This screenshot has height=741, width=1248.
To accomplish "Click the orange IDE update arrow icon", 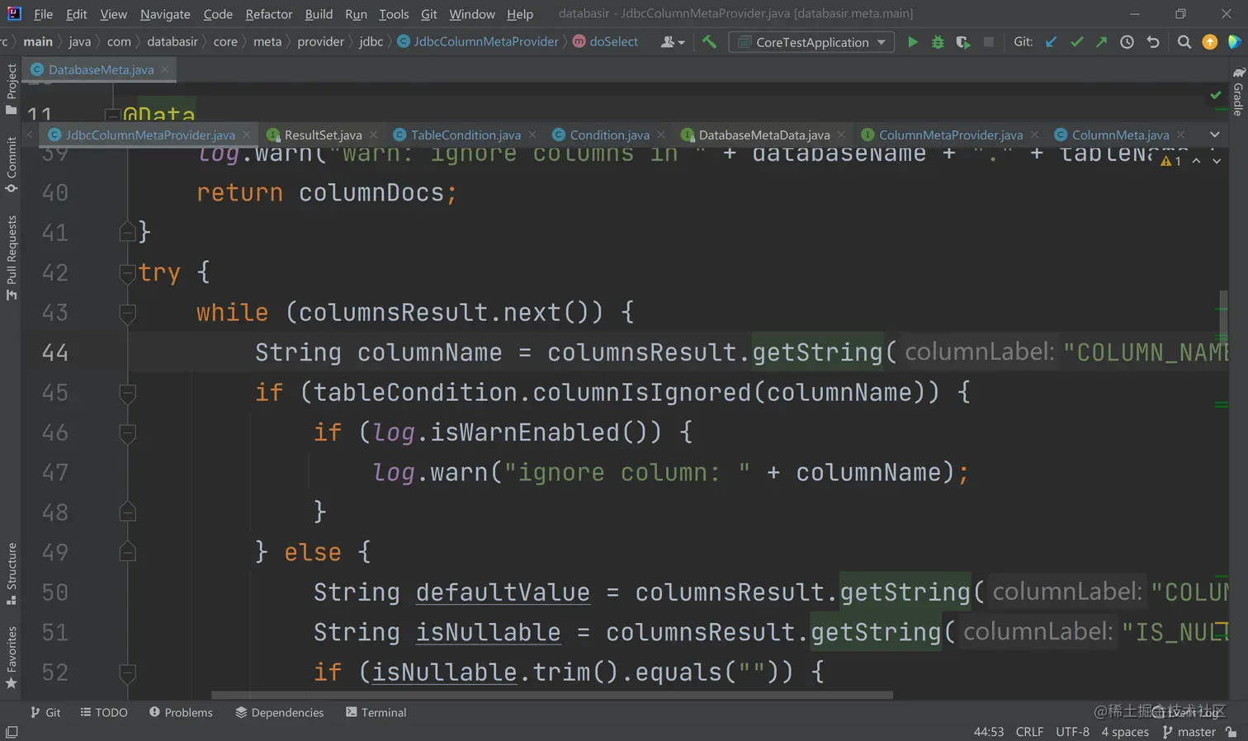I will (x=1209, y=42).
